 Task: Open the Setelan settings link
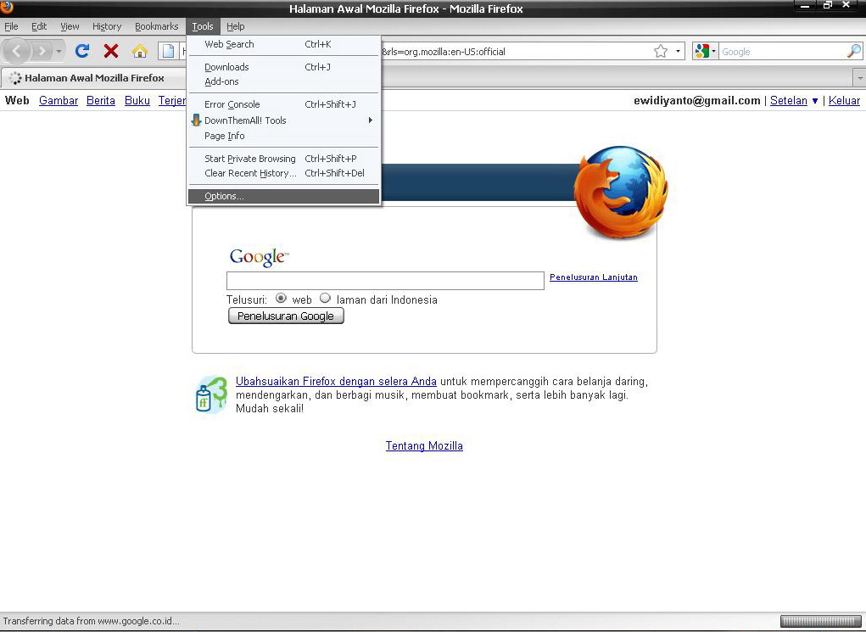click(x=789, y=101)
